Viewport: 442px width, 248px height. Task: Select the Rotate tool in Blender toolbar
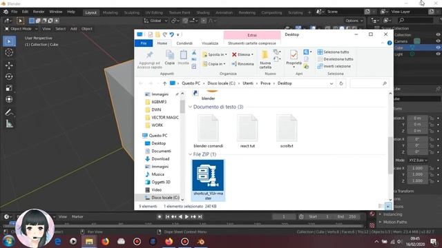point(9,76)
